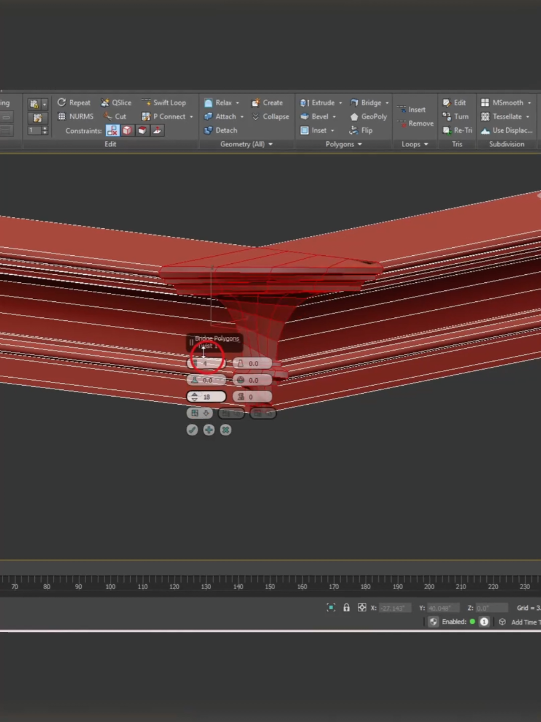This screenshot has width=541, height=722.
Task: Click the MSmooth tool
Action: pyautogui.click(x=502, y=103)
